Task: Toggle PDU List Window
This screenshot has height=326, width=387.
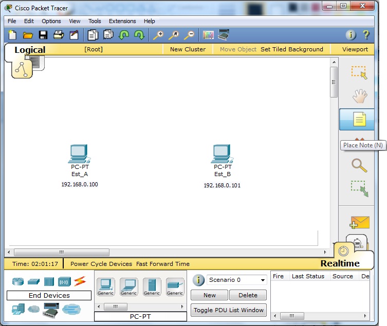Action: (x=228, y=310)
